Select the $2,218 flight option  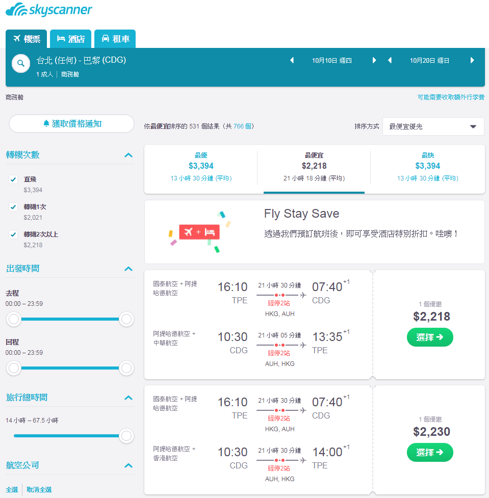[430, 337]
